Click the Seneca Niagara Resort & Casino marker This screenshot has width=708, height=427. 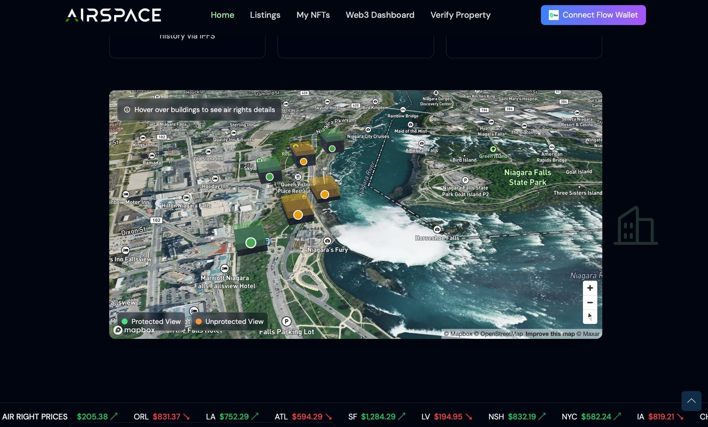tap(577, 113)
